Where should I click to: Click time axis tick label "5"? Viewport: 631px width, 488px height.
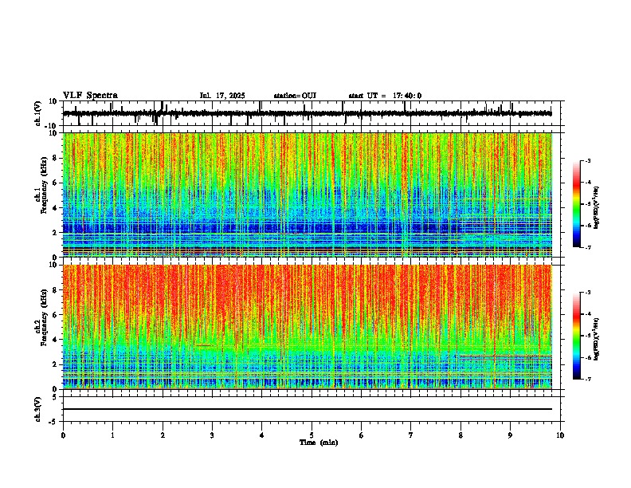coord(312,435)
